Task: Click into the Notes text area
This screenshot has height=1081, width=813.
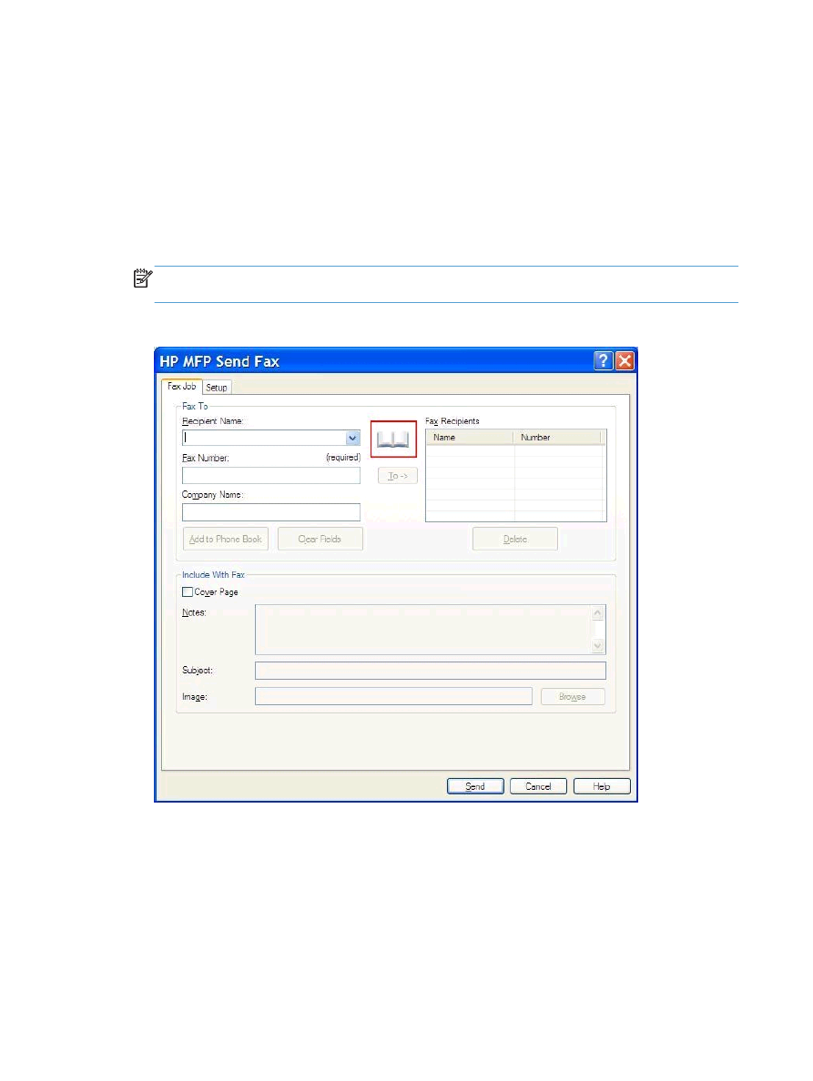Action: [423, 630]
